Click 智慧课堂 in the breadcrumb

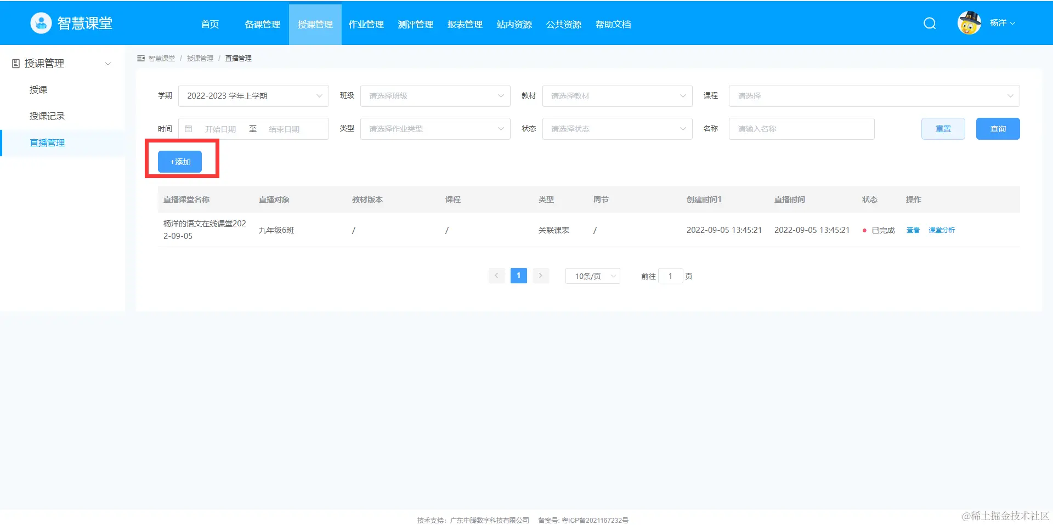point(162,59)
